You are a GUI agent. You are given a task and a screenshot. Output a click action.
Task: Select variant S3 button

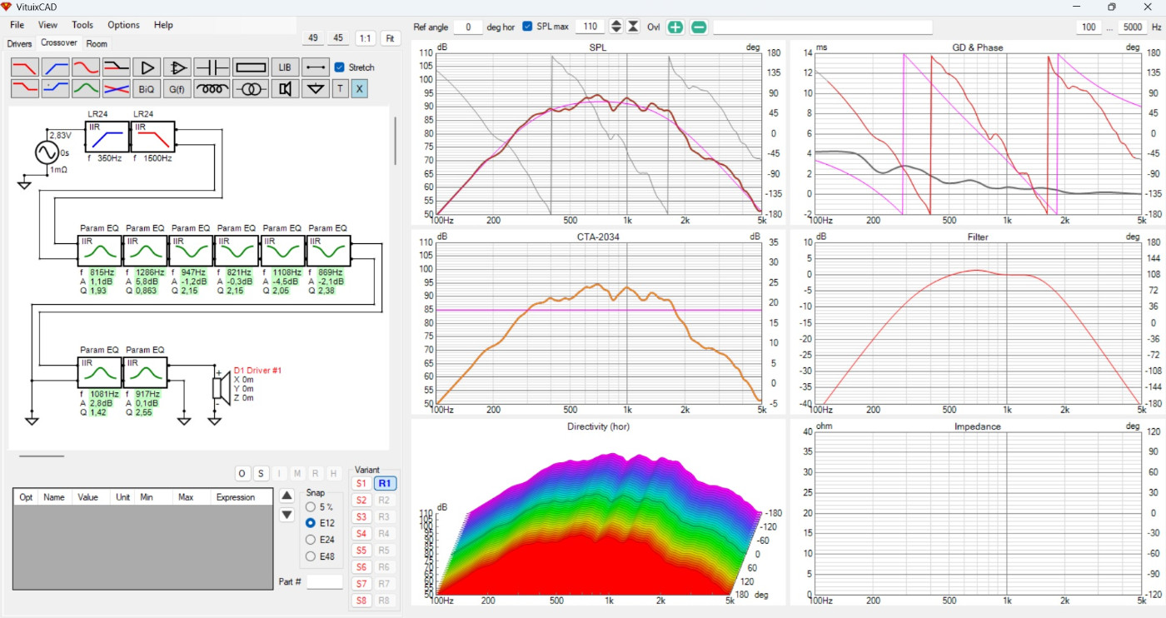(x=361, y=517)
